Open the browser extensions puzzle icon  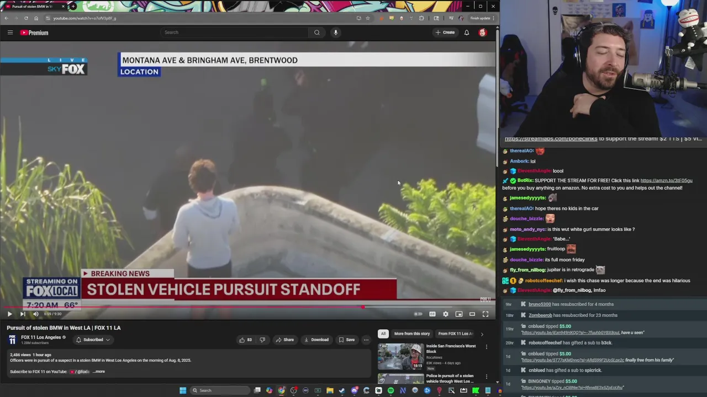pos(421,18)
